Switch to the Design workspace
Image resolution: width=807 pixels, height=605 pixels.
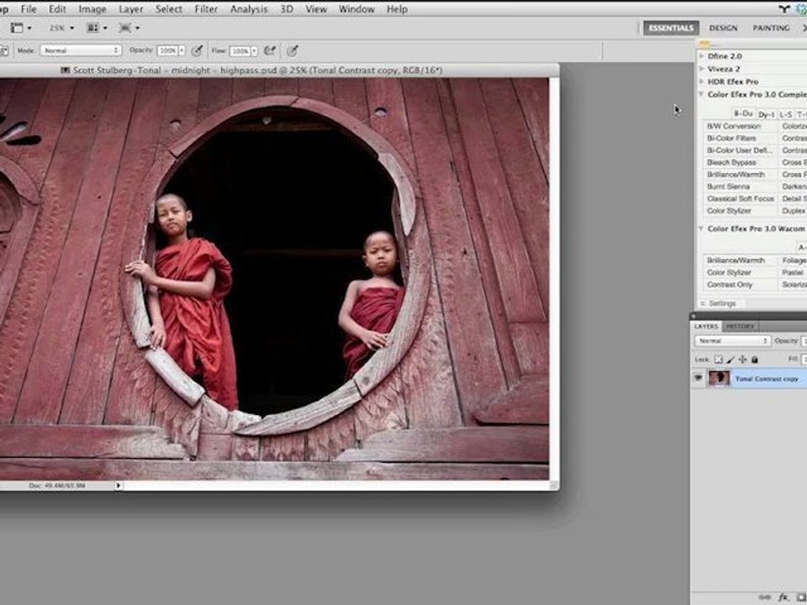coord(723,28)
